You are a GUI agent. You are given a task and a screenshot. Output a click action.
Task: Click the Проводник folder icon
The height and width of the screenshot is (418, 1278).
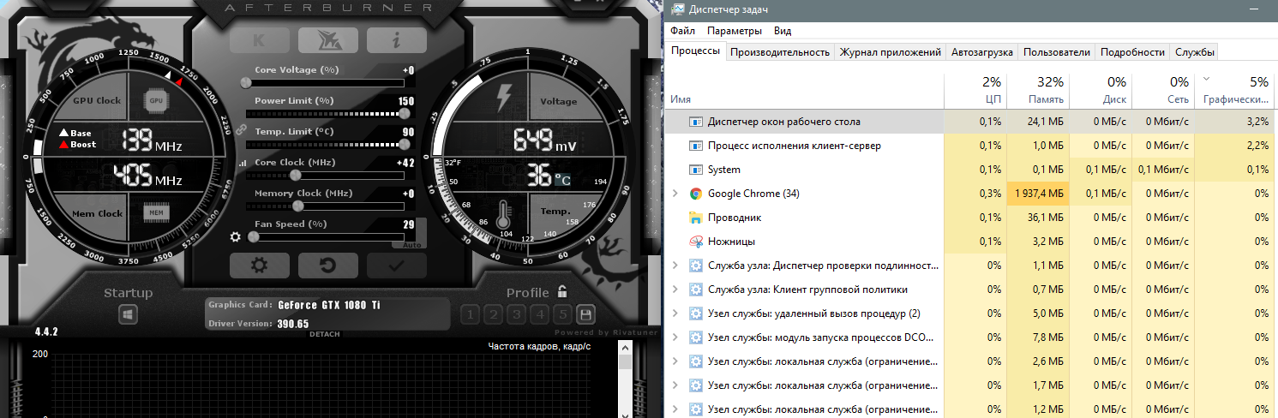click(x=696, y=218)
